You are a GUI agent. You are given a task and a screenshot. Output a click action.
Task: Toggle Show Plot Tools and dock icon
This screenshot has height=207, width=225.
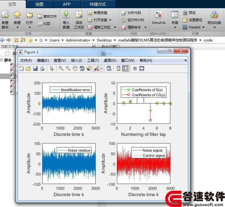click(142, 68)
